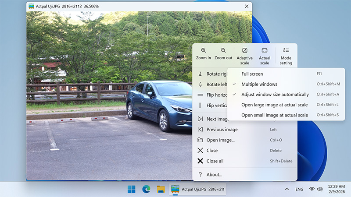Screen dimensions: 351x197
Task: Click the Close all X icon
Action: pos(200,161)
